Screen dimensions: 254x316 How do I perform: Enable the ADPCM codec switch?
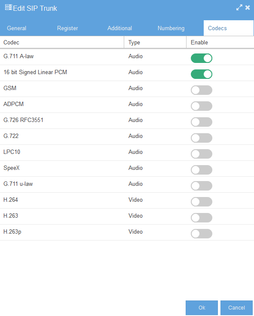tap(201, 106)
